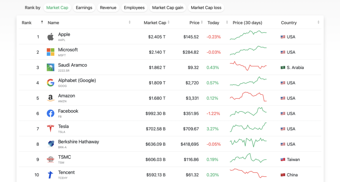
Task: Click Tesla's 30-day price chart
Action: click(x=248, y=127)
